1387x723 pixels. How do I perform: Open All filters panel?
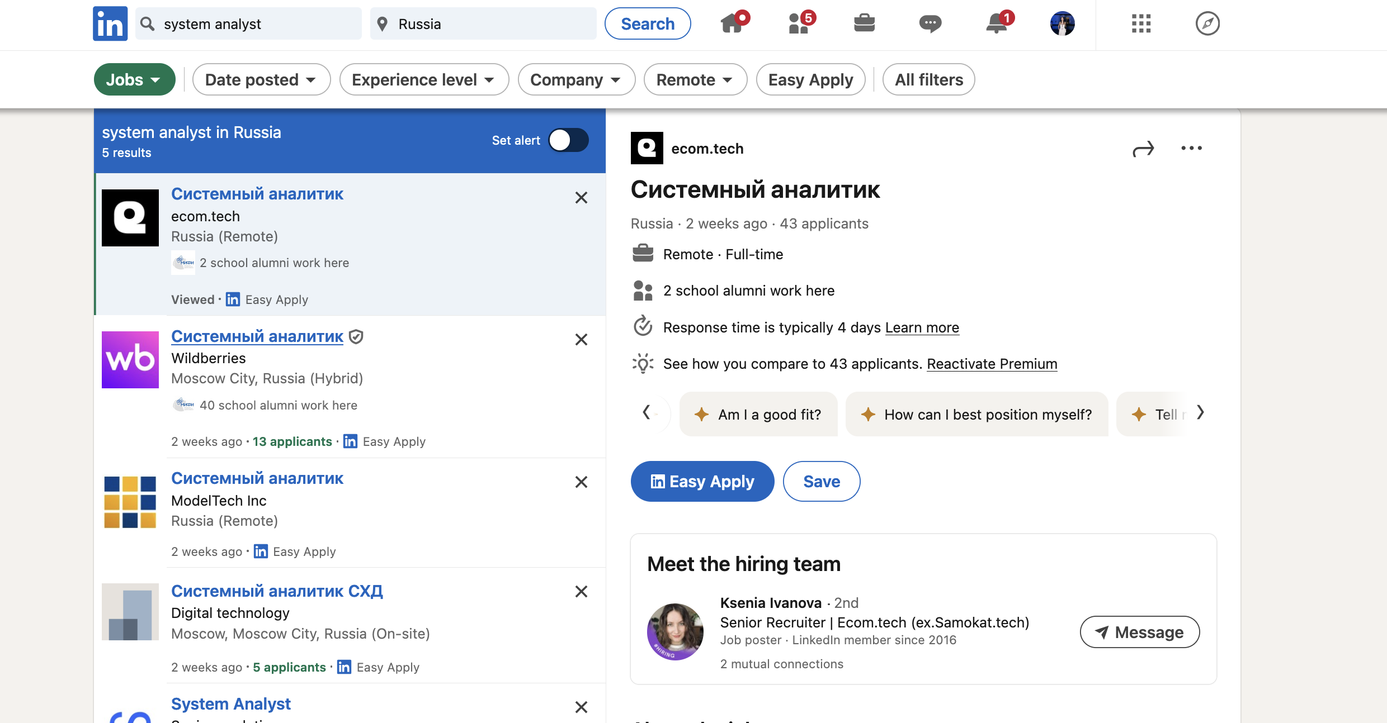(928, 79)
